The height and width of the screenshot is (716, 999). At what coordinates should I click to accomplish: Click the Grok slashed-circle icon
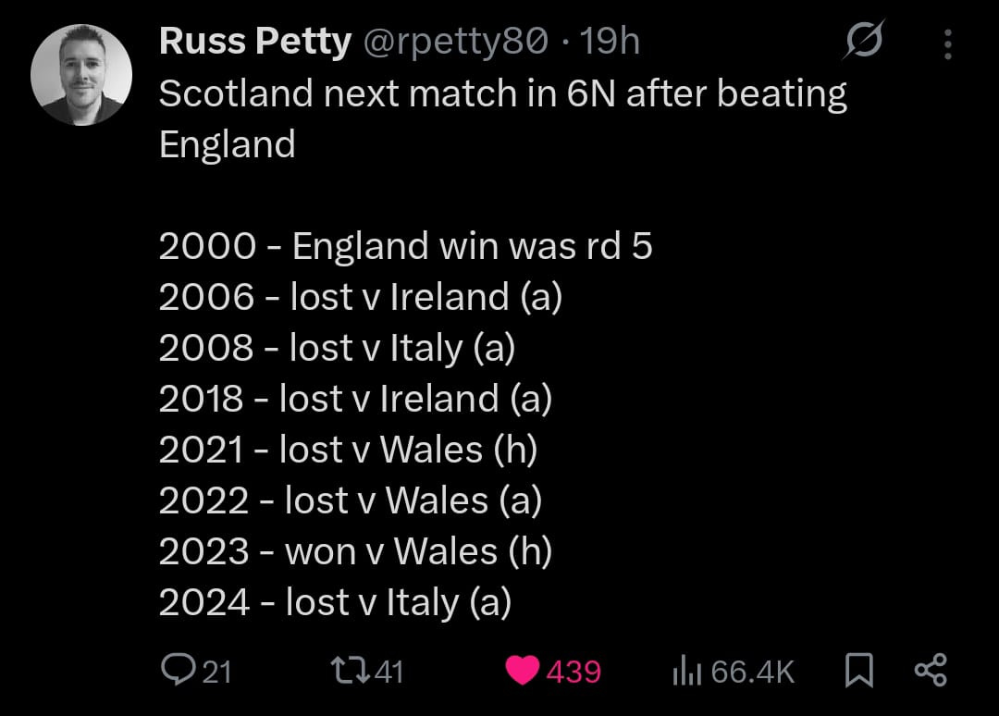pyautogui.click(x=864, y=43)
